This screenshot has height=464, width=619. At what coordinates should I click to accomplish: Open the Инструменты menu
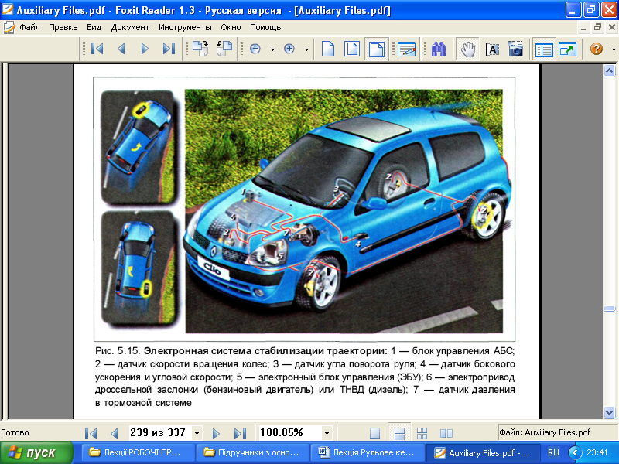point(185,27)
